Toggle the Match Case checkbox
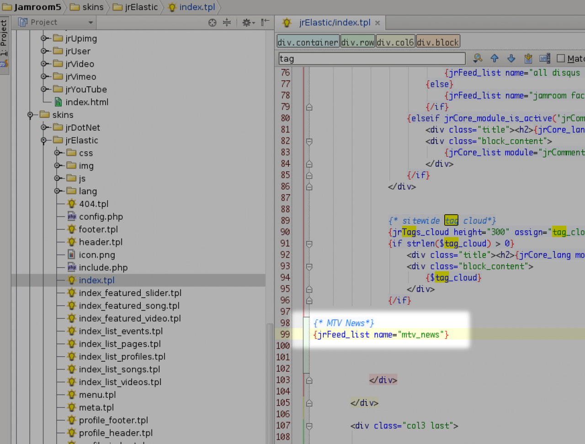The height and width of the screenshot is (444, 585). point(561,58)
